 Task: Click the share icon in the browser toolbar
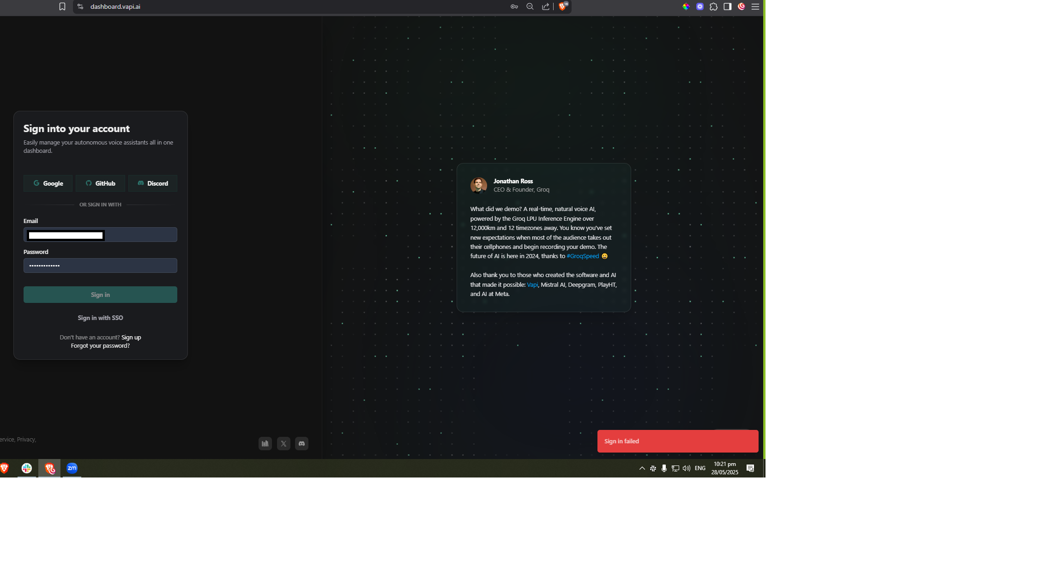[x=545, y=6]
